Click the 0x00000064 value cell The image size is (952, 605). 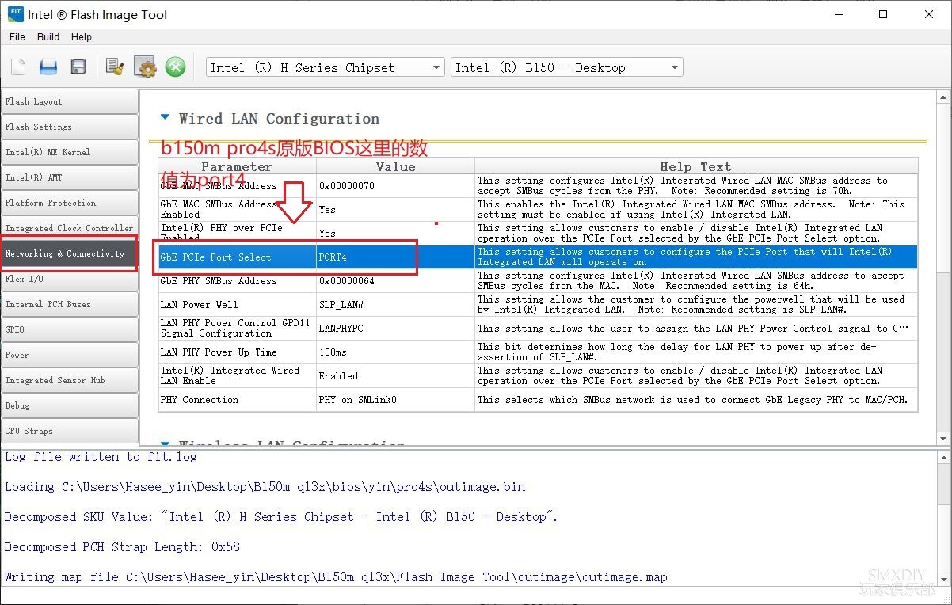[395, 281]
